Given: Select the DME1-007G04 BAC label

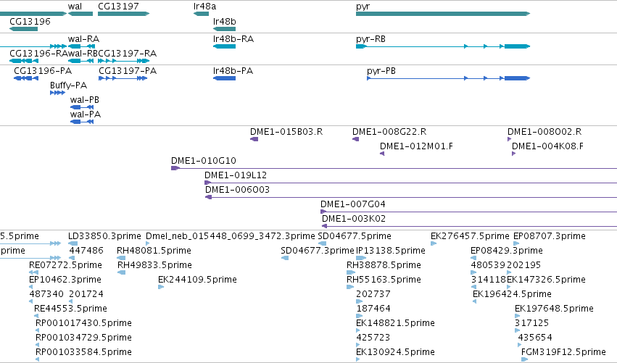Looking at the screenshot, I should pos(353,204).
